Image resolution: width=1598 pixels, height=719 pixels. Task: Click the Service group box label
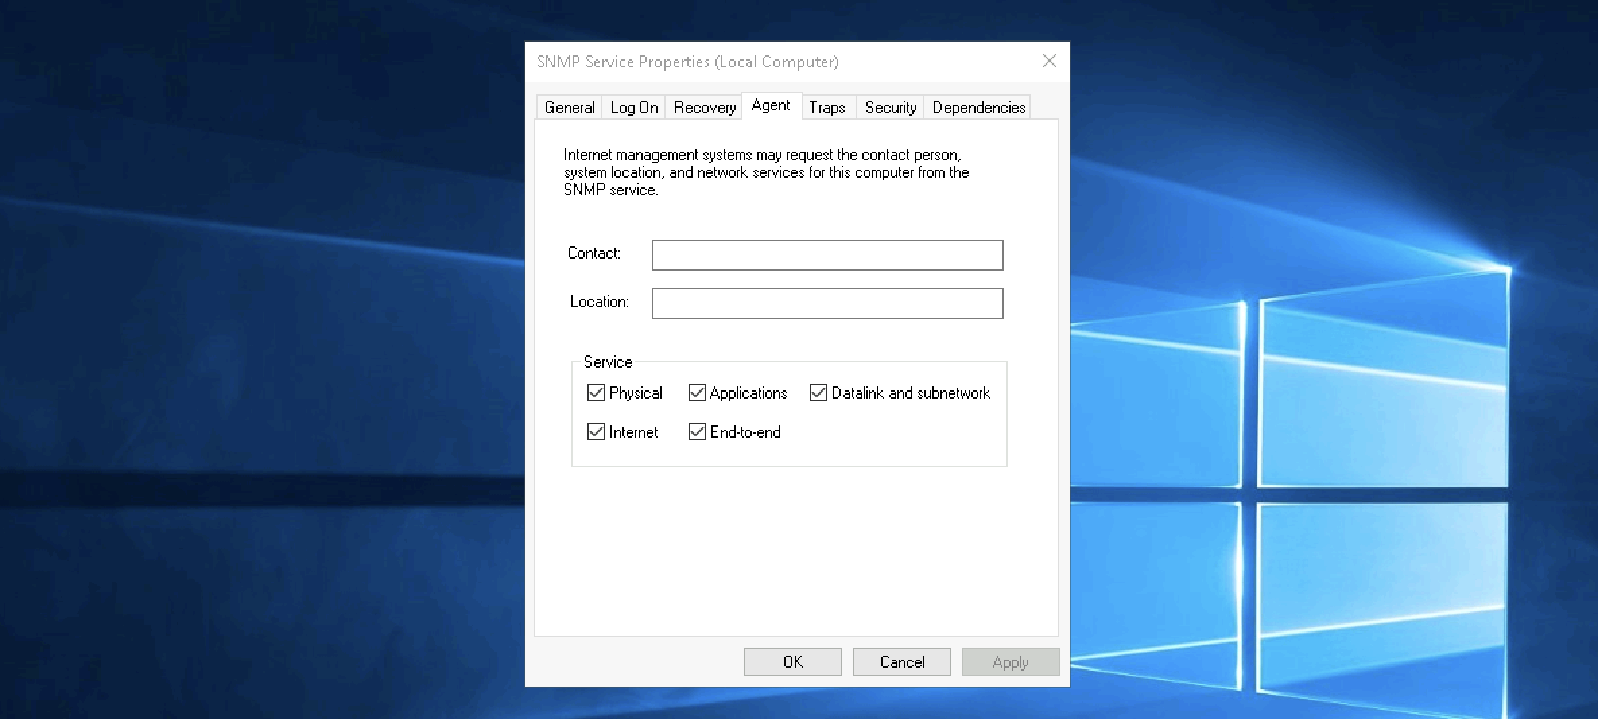[608, 362]
